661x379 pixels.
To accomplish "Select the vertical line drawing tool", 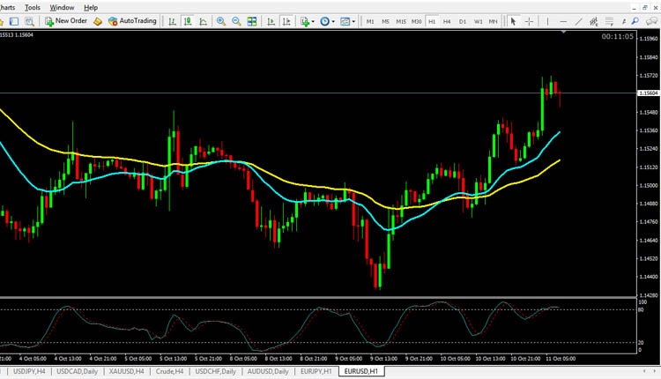I will 547,21.
